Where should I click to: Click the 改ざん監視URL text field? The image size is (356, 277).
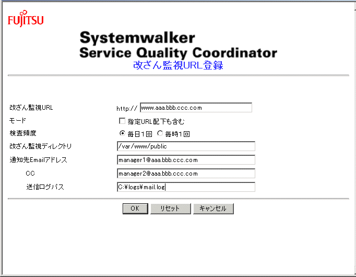click(x=196, y=108)
